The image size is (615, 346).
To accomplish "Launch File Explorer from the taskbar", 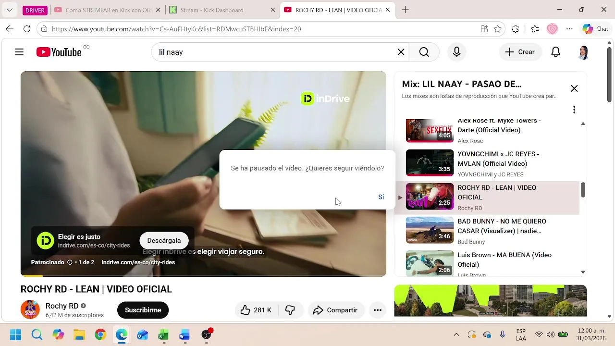I will click(x=79, y=334).
